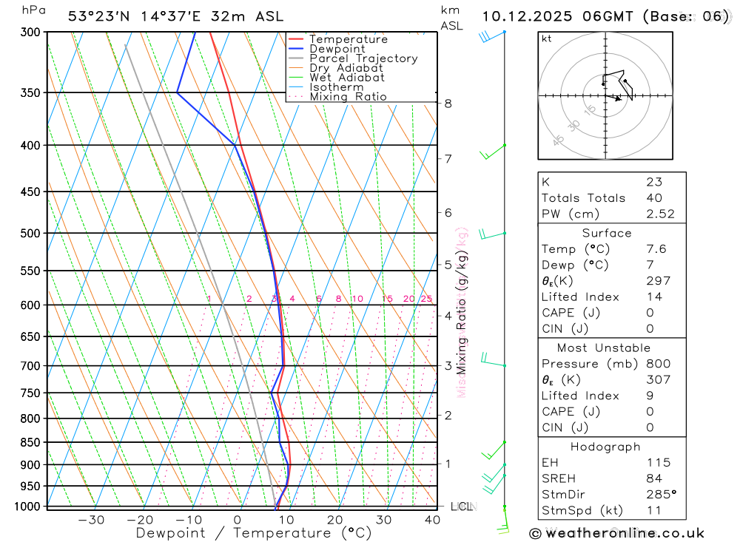Click the 500 hPa pressure axis label
Image resolution: width=740 pixels, height=542 pixels.
[30, 234]
